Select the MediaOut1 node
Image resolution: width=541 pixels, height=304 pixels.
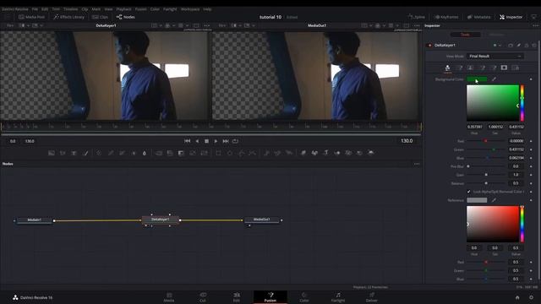click(x=261, y=220)
